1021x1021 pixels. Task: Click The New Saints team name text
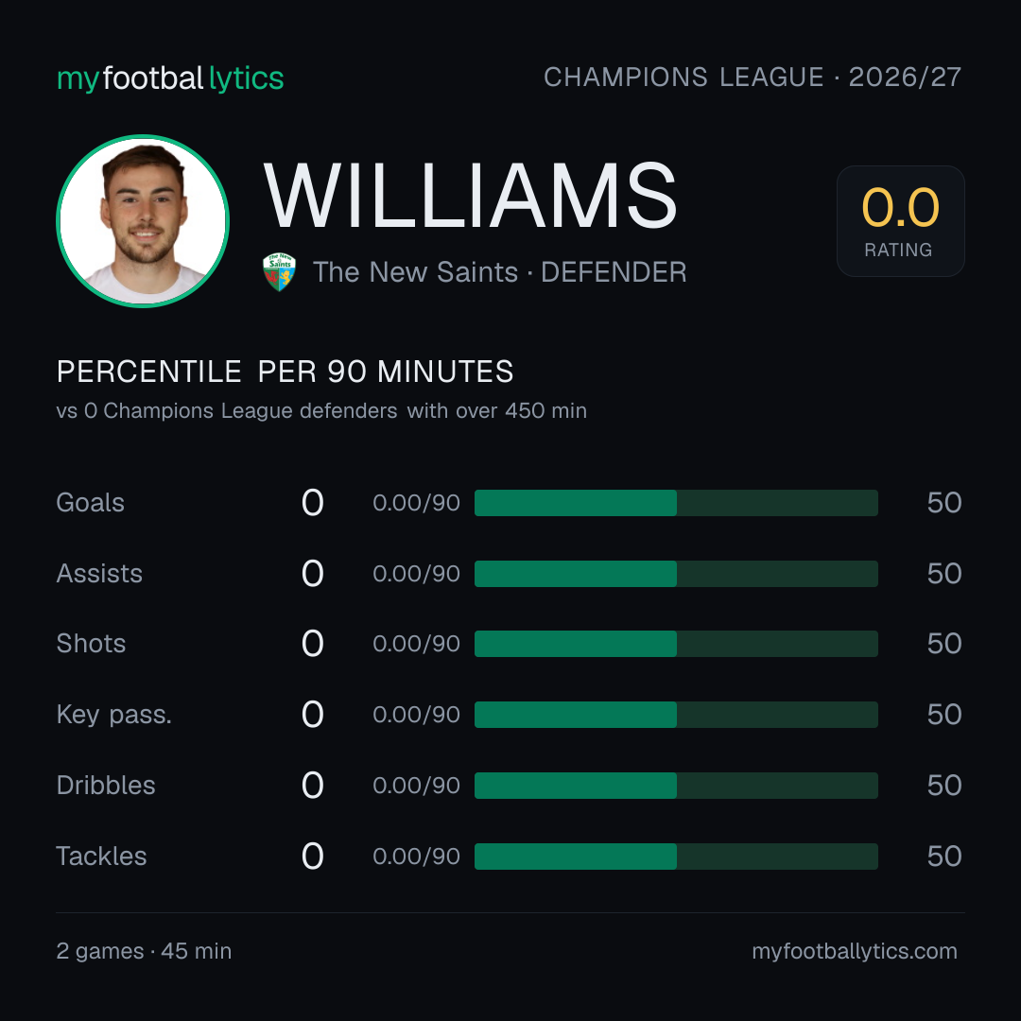pyautogui.click(x=415, y=272)
